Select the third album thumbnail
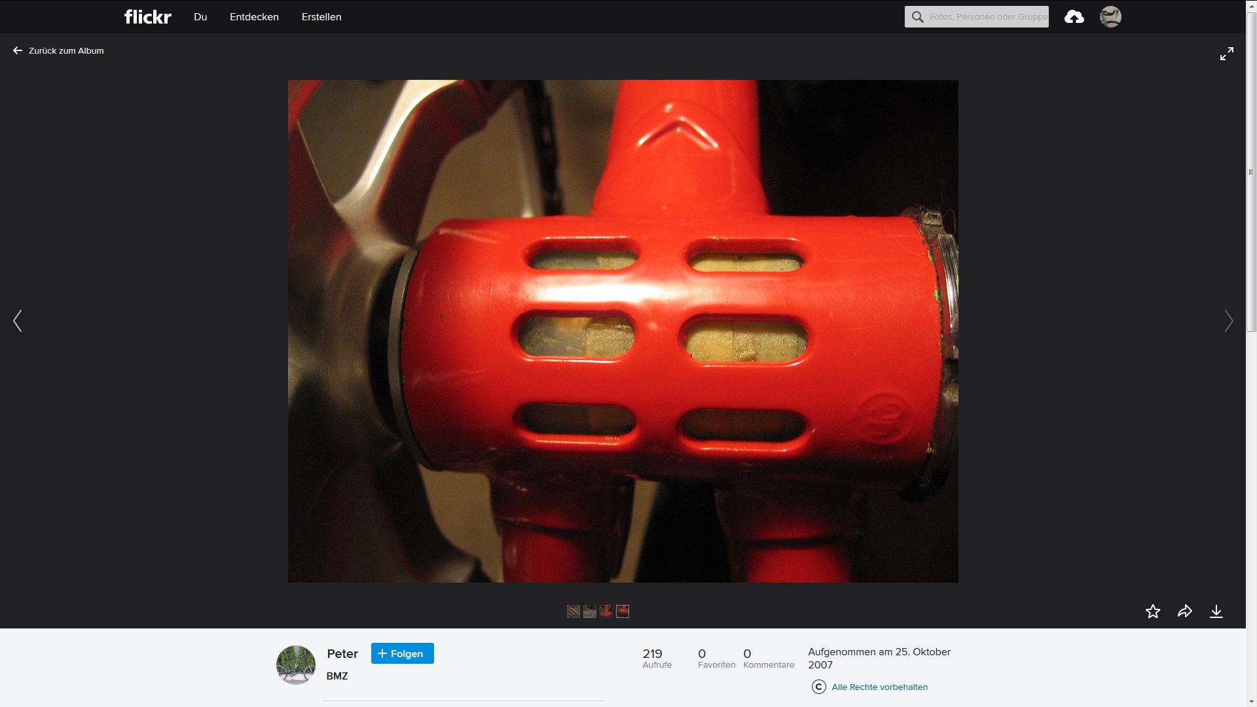 (x=606, y=611)
